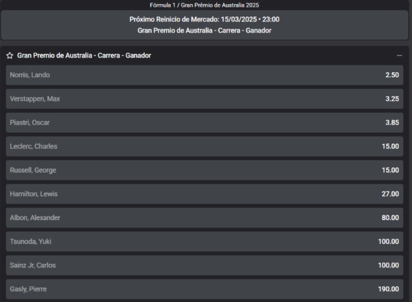The height and width of the screenshot is (302, 412).
Task: Click Tsunoda's 100.00 odds value
Action: [x=389, y=242]
